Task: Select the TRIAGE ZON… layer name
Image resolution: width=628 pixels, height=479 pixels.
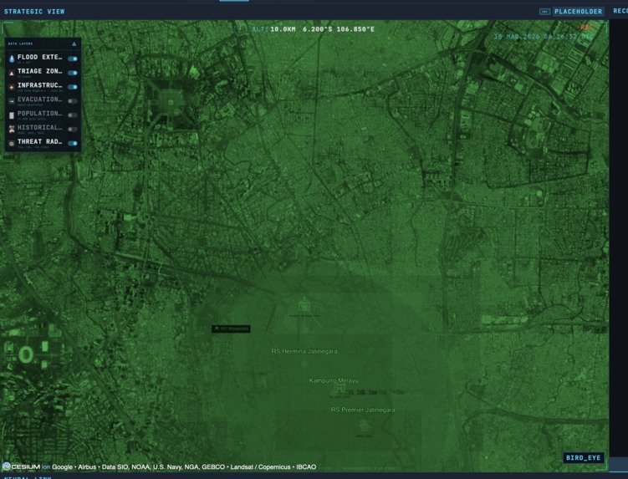Action: (x=39, y=71)
